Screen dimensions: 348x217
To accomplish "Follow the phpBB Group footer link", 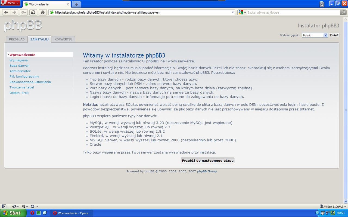I will [x=207, y=171].
